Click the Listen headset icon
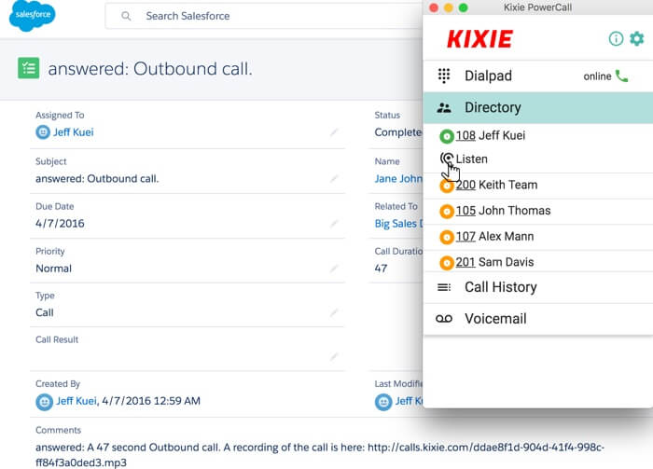Screen dimensions: 653x469 click(447, 159)
